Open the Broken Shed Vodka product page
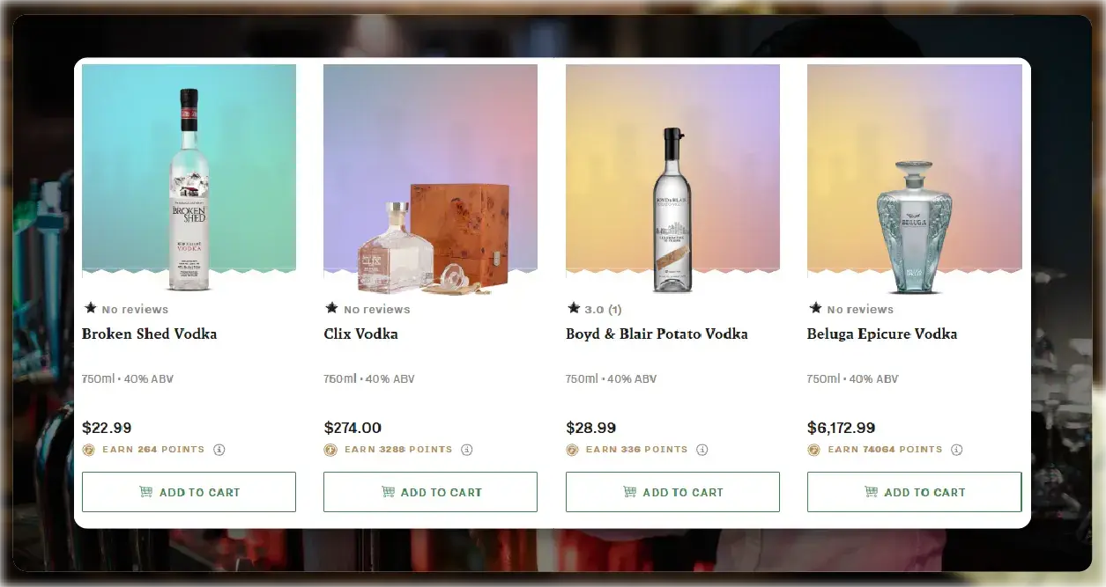 (148, 334)
